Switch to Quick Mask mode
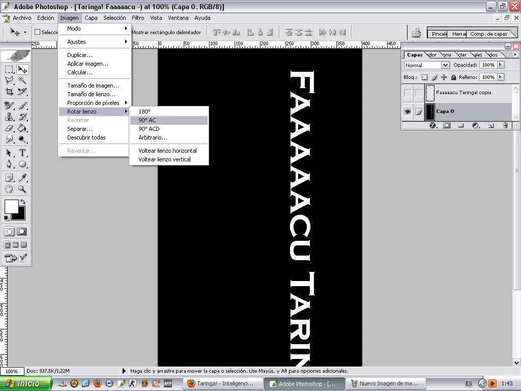521x391 pixels. (22, 232)
